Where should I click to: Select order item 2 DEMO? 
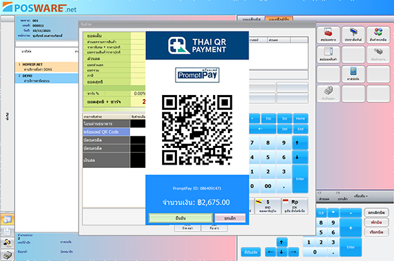tap(47, 78)
